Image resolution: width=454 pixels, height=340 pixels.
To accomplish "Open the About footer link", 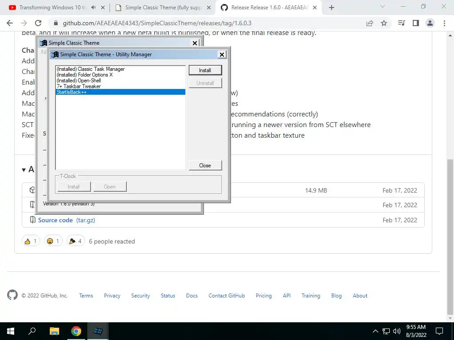I will (x=360, y=295).
